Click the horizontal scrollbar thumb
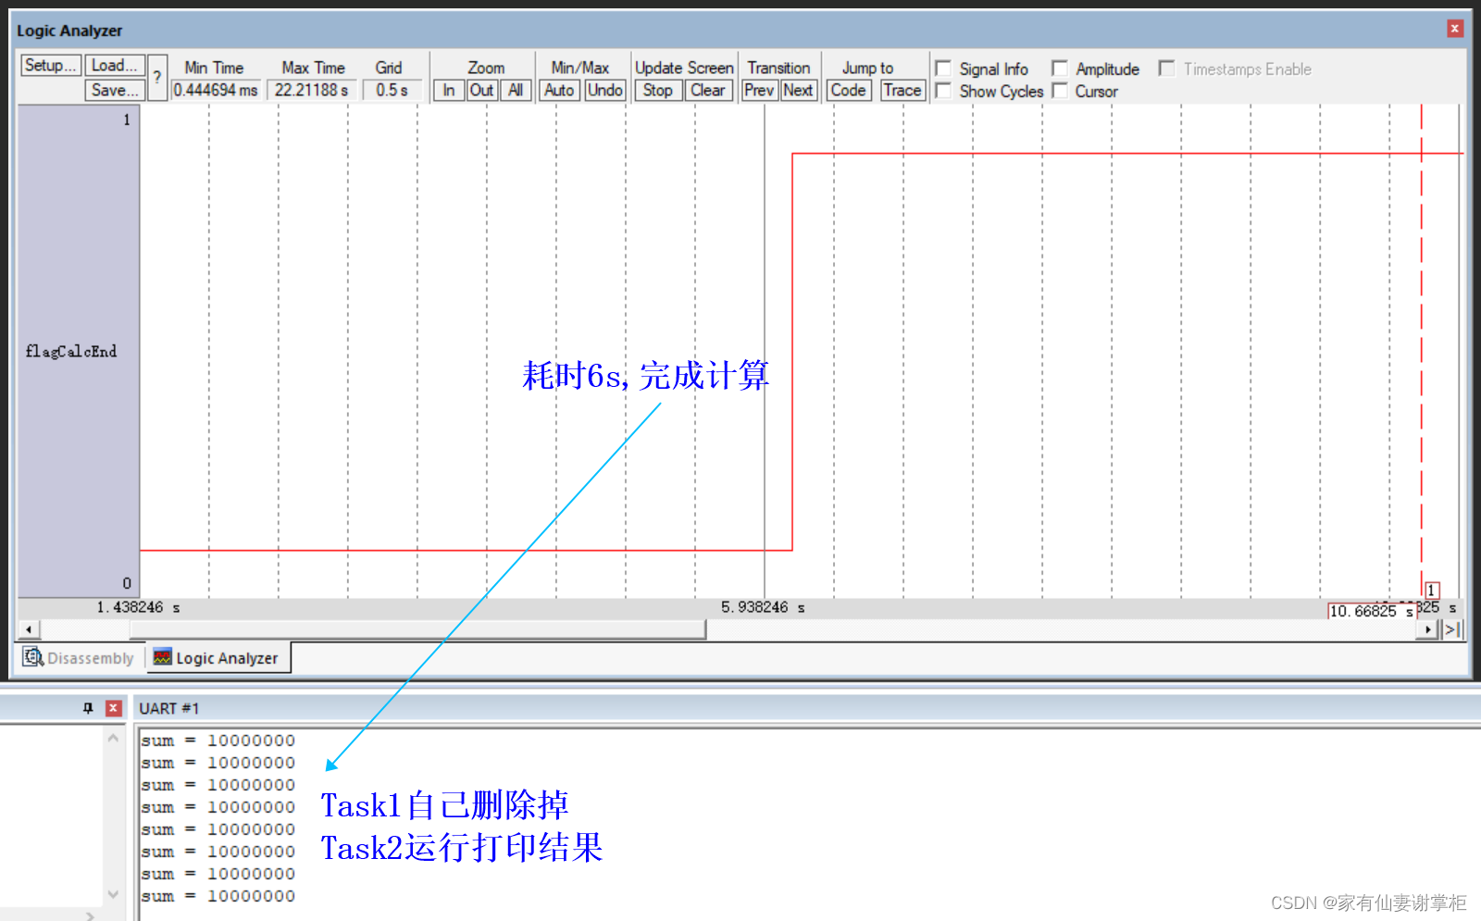The image size is (1481, 921). point(417,629)
